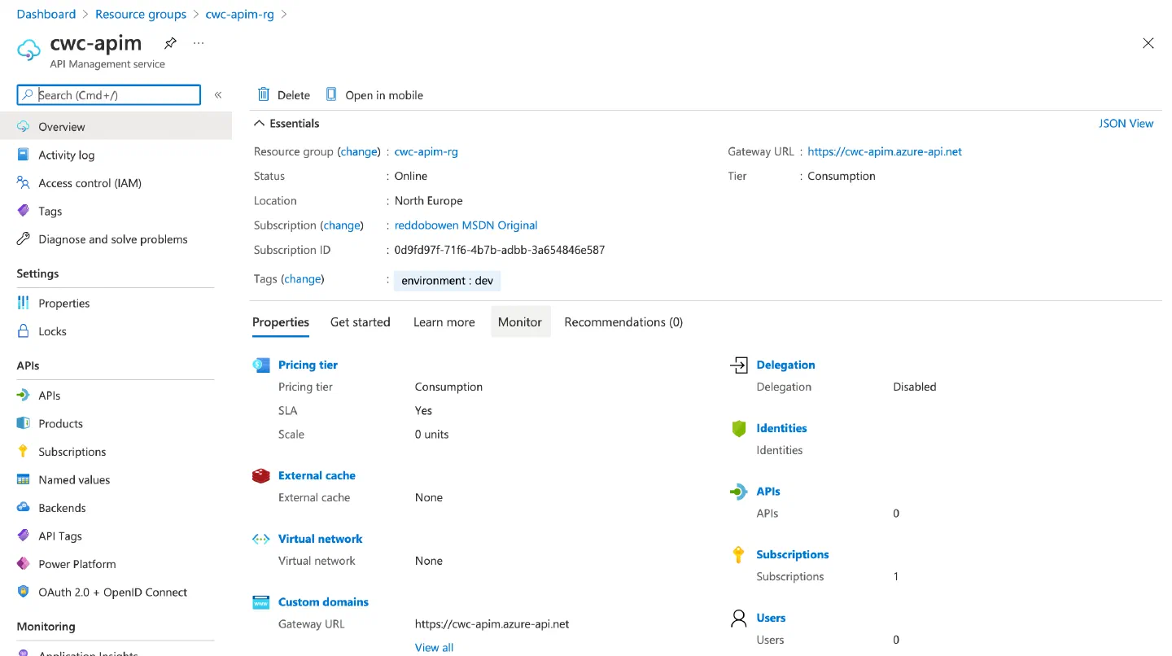The height and width of the screenshot is (656, 1172).
Task: Click the Properties sidebar icon
Action: [x=24, y=303]
